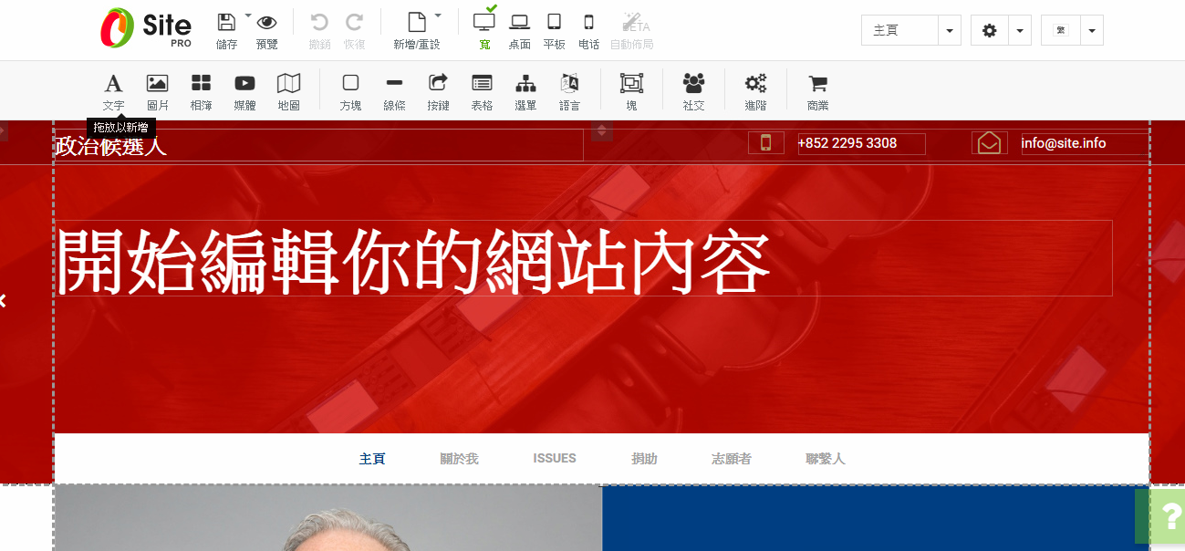Open the 志願者 menu item
Image resolution: width=1185 pixels, height=551 pixels.
pos(732,459)
